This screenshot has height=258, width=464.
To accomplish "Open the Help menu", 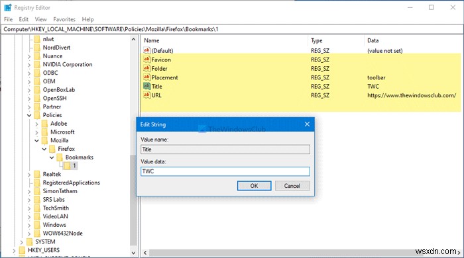I will (87, 19).
